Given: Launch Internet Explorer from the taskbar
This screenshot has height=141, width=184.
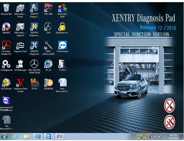Looking at the screenshot, I should 15,137.
